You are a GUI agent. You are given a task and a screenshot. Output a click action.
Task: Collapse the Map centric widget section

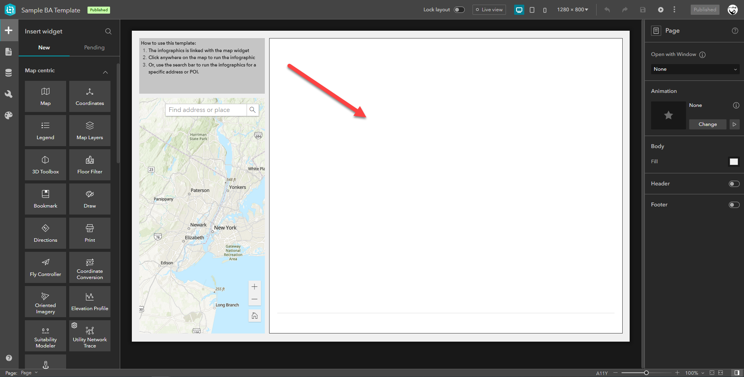point(105,72)
